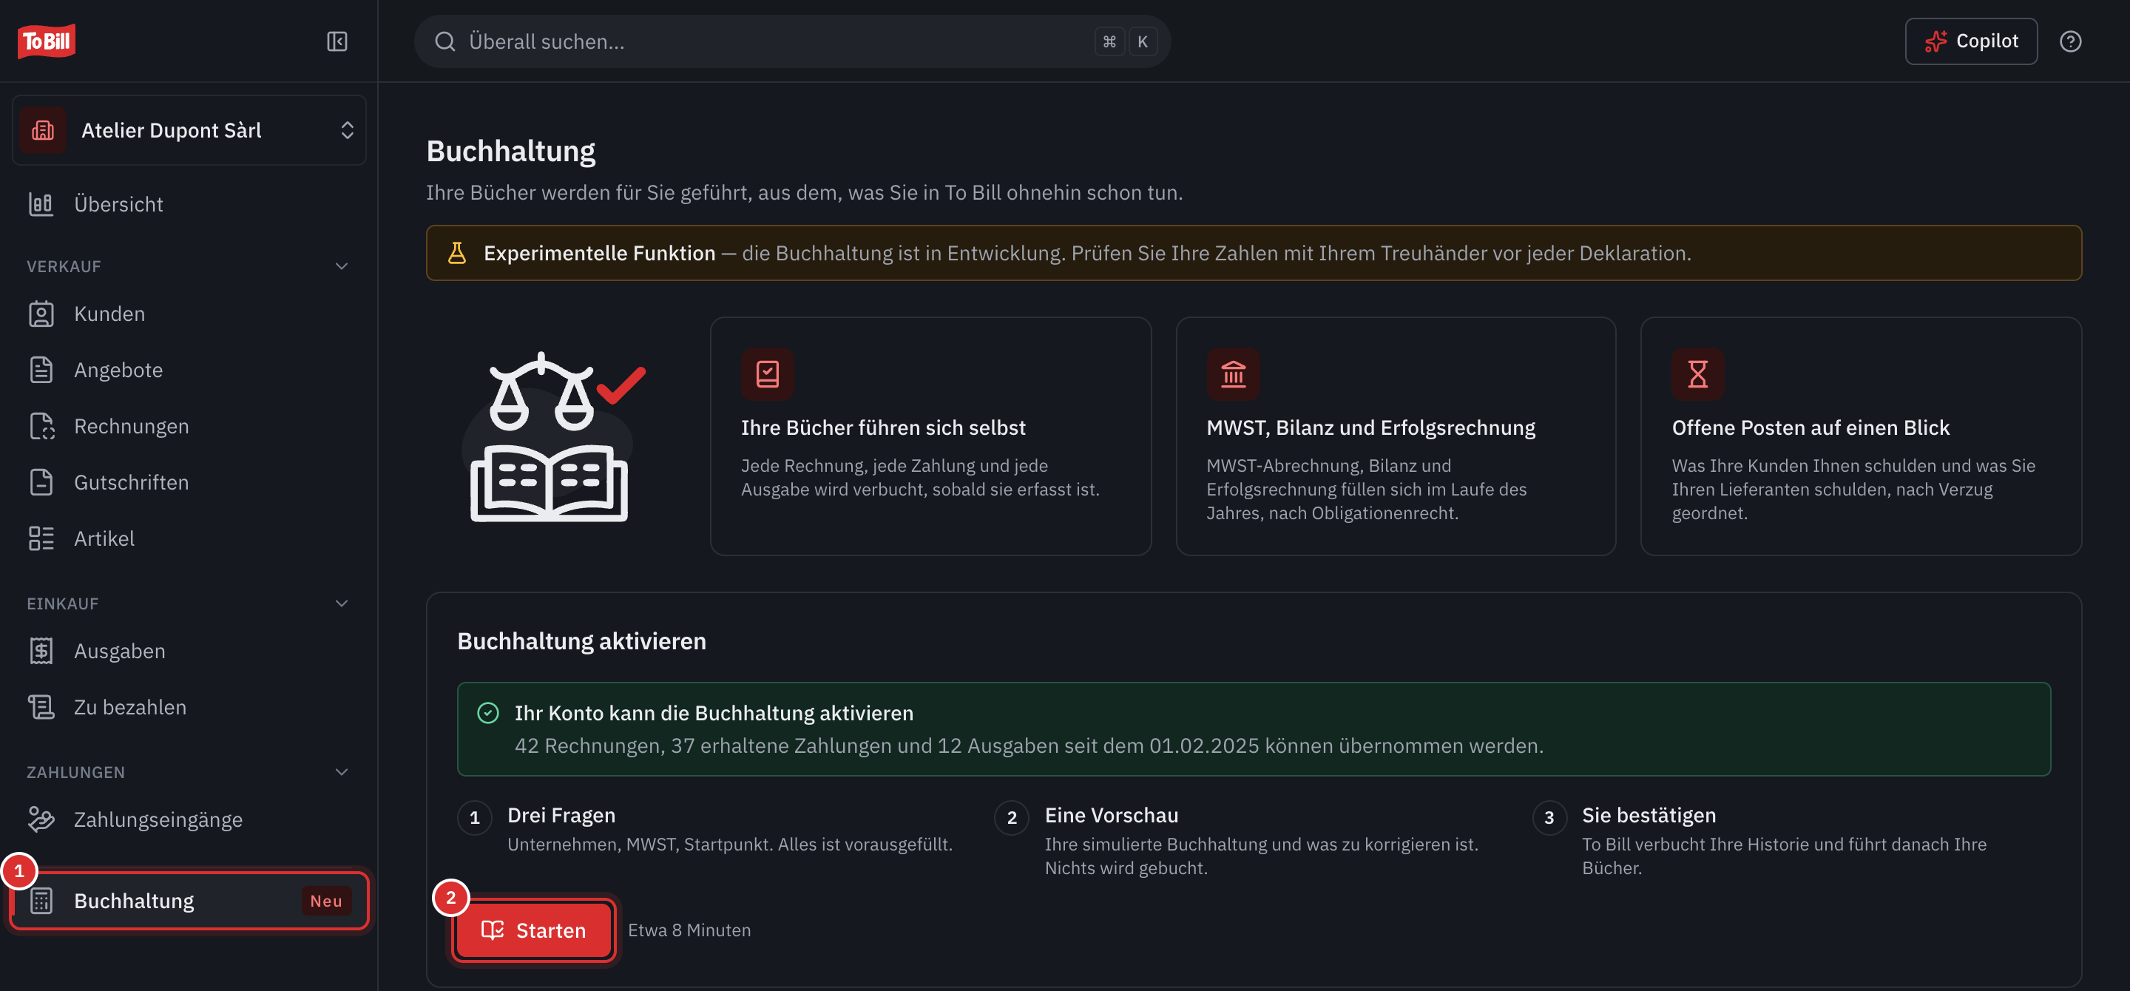Viewport: 2130px width, 991px height.
Task: Click the bank icon above 'MWST, Bilanz und Erfolgsrechnung'
Action: tap(1233, 374)
